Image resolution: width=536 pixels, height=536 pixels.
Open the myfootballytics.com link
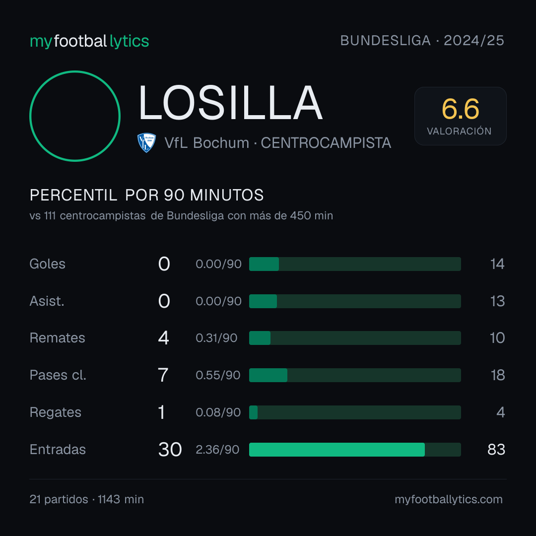pyautogui.click(x=449, y=499)
